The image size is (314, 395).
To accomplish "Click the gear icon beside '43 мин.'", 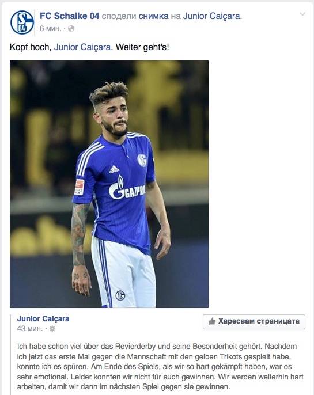I will pyautogui.click(x=52, y=329).
